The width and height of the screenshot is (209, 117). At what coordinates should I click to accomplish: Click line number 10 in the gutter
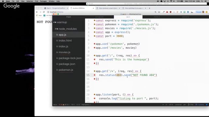coord(88,56)
